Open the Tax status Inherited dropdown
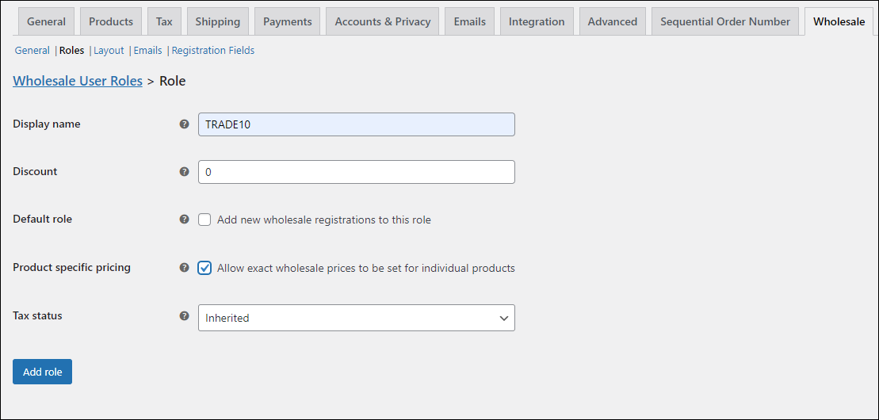Viewport: 879px width, 420px height. [357, 318]
